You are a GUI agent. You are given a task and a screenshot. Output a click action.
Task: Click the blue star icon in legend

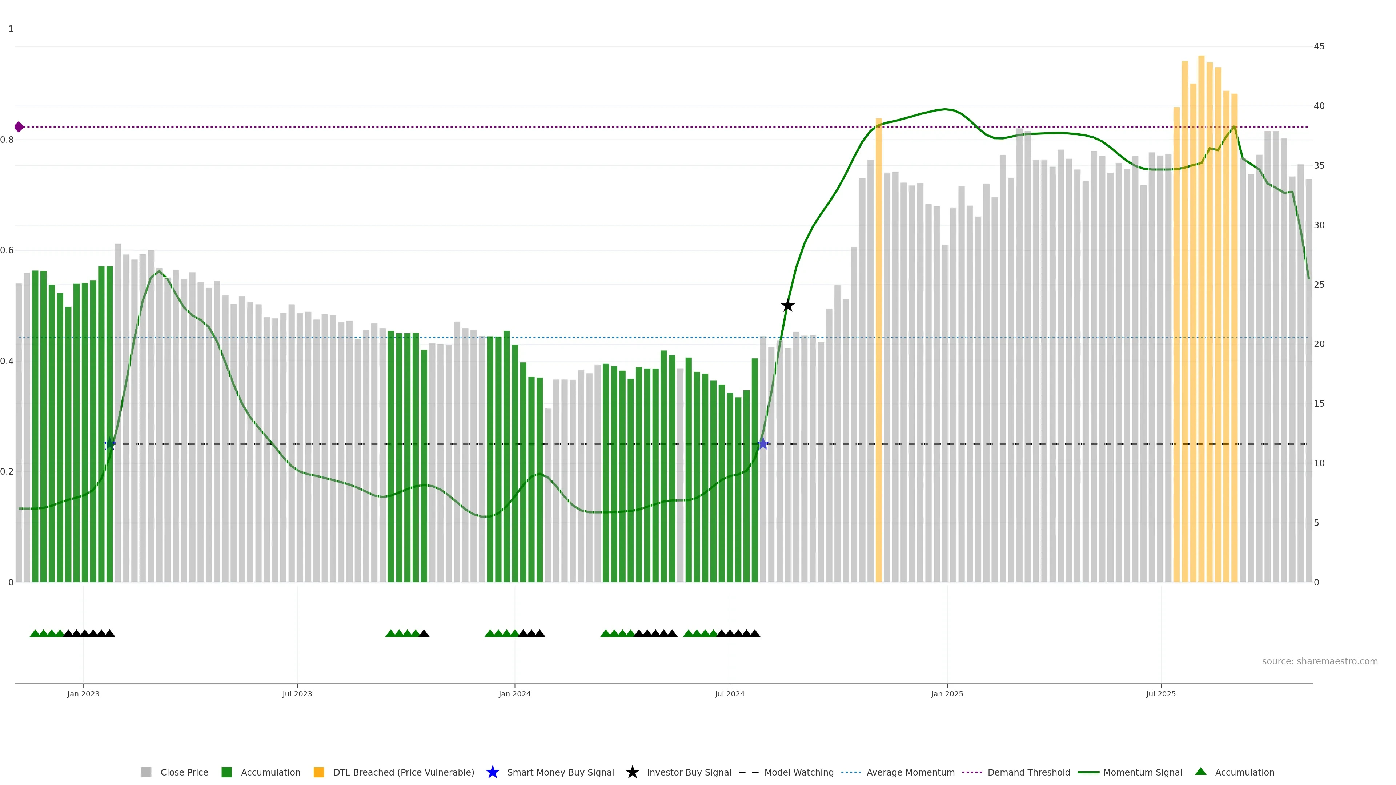pyautogui.click(x=492, y=772)
